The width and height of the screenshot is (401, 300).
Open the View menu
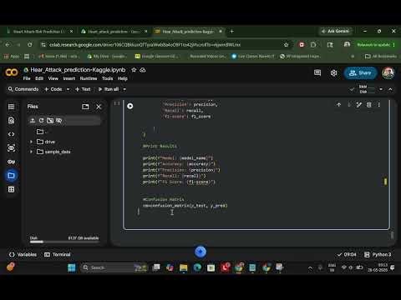coord(53,78)
